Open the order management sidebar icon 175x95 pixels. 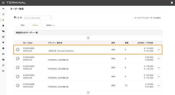tap(3, 20)
